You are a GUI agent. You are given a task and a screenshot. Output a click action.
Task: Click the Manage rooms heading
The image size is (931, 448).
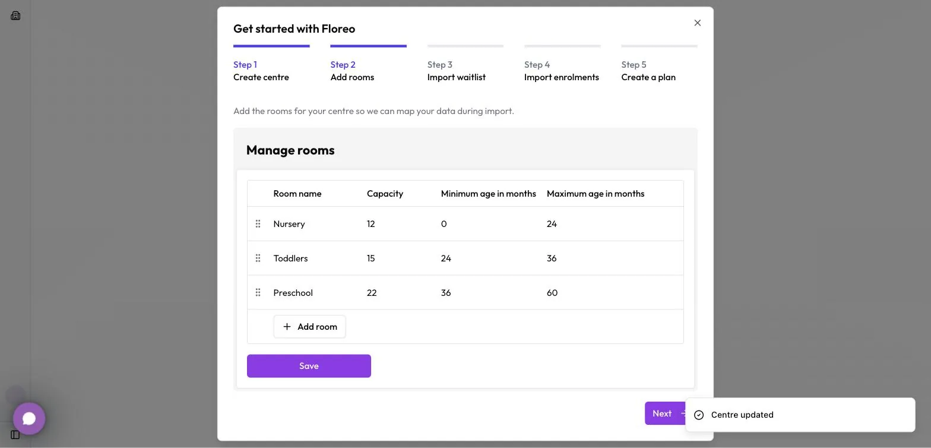pos(290,150)
